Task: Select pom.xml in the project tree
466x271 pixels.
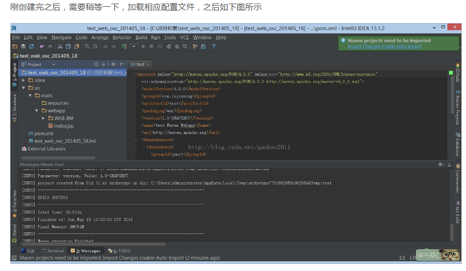Action: [41, 133]
